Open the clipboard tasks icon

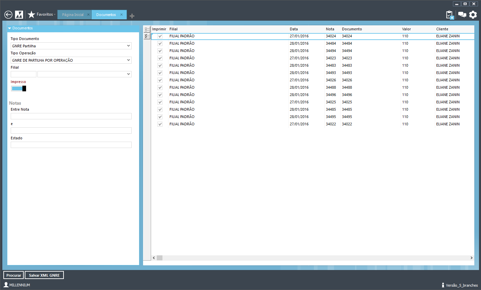450,15
